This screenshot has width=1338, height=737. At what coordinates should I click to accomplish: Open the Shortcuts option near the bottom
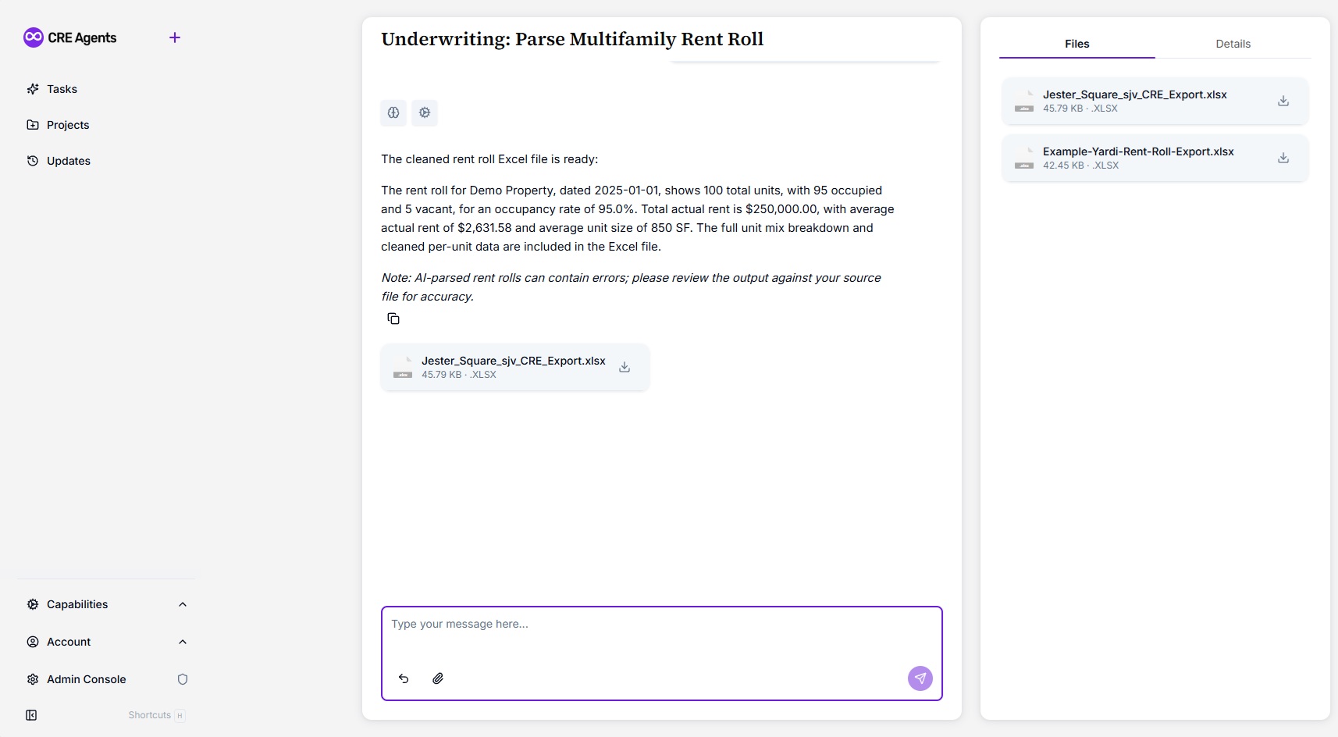150,715
